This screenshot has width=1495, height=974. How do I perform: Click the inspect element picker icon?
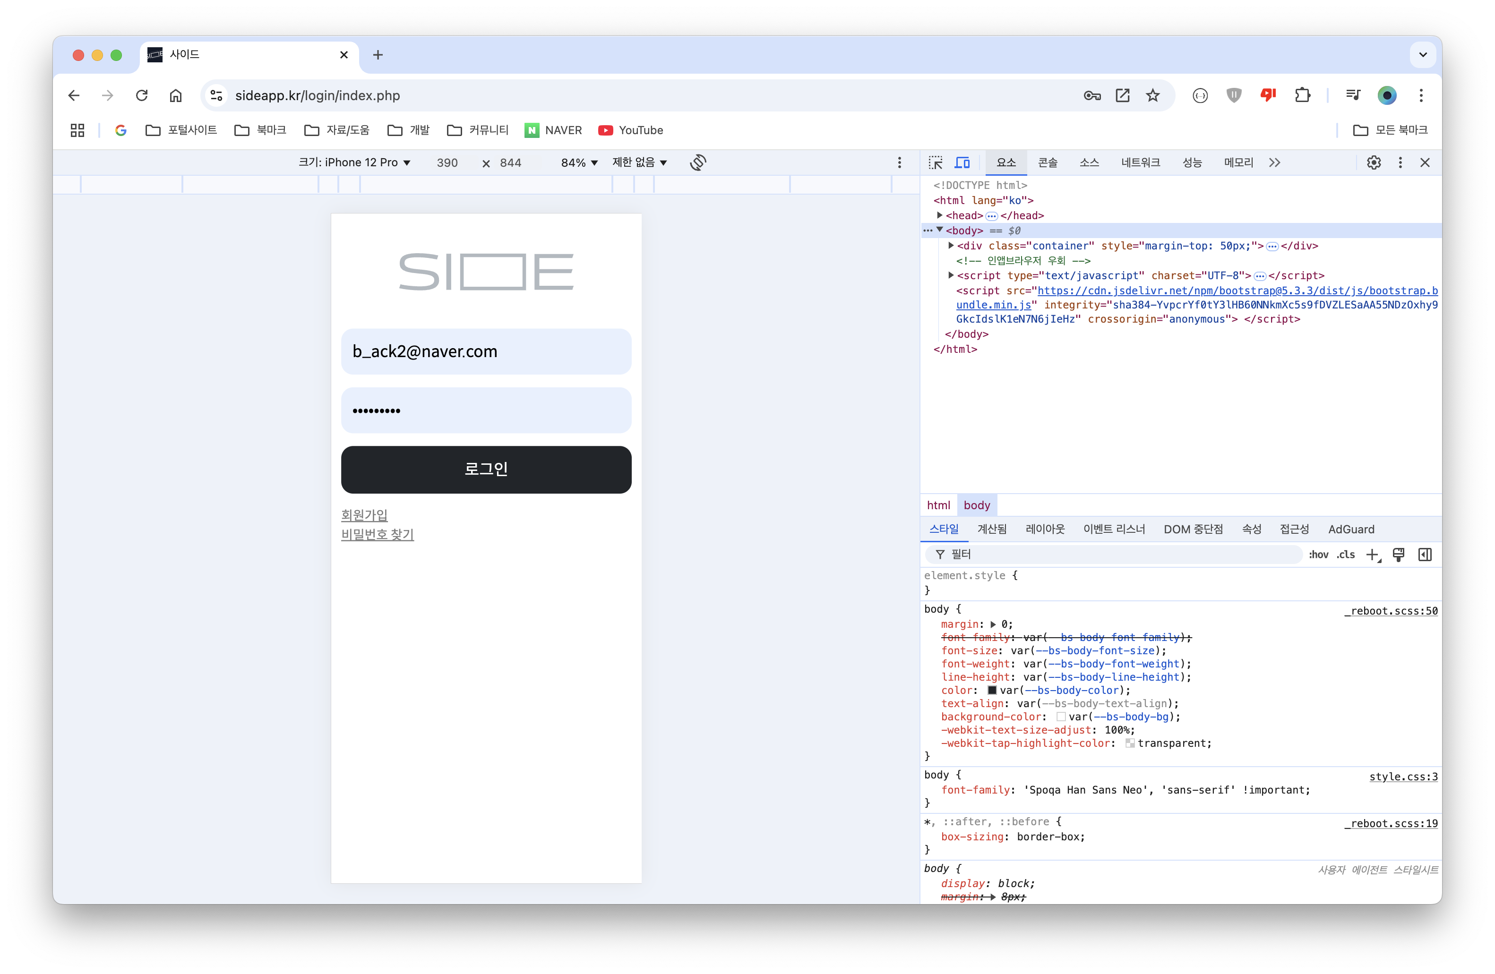click(935, 162)
